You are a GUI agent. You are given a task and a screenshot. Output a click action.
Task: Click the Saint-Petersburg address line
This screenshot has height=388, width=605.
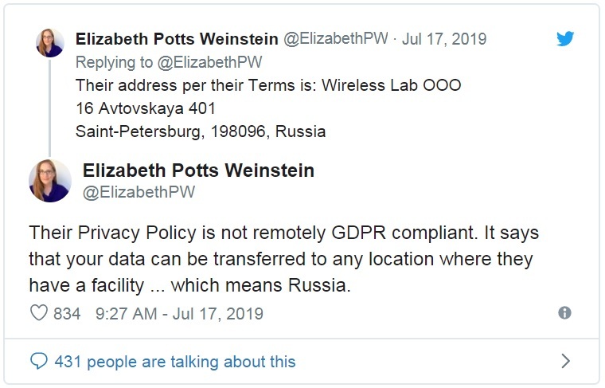(200, 131)
